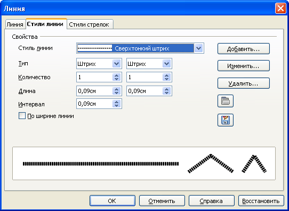
Task: Decrease the second 'Длина' value
Action: [x=166, y=93]
